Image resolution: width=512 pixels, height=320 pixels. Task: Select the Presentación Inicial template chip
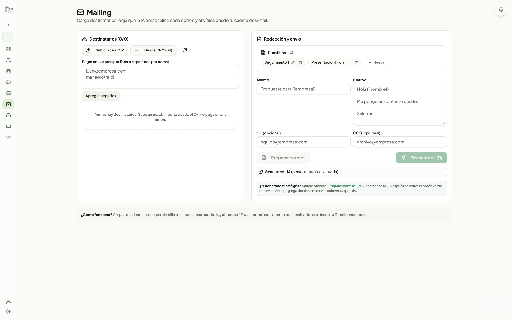pos(328,62)
